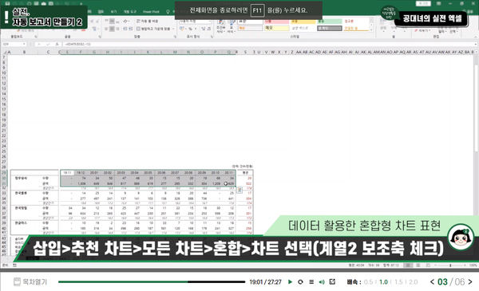
Task: Click the video progress bar
Action: tap(152, 282)
